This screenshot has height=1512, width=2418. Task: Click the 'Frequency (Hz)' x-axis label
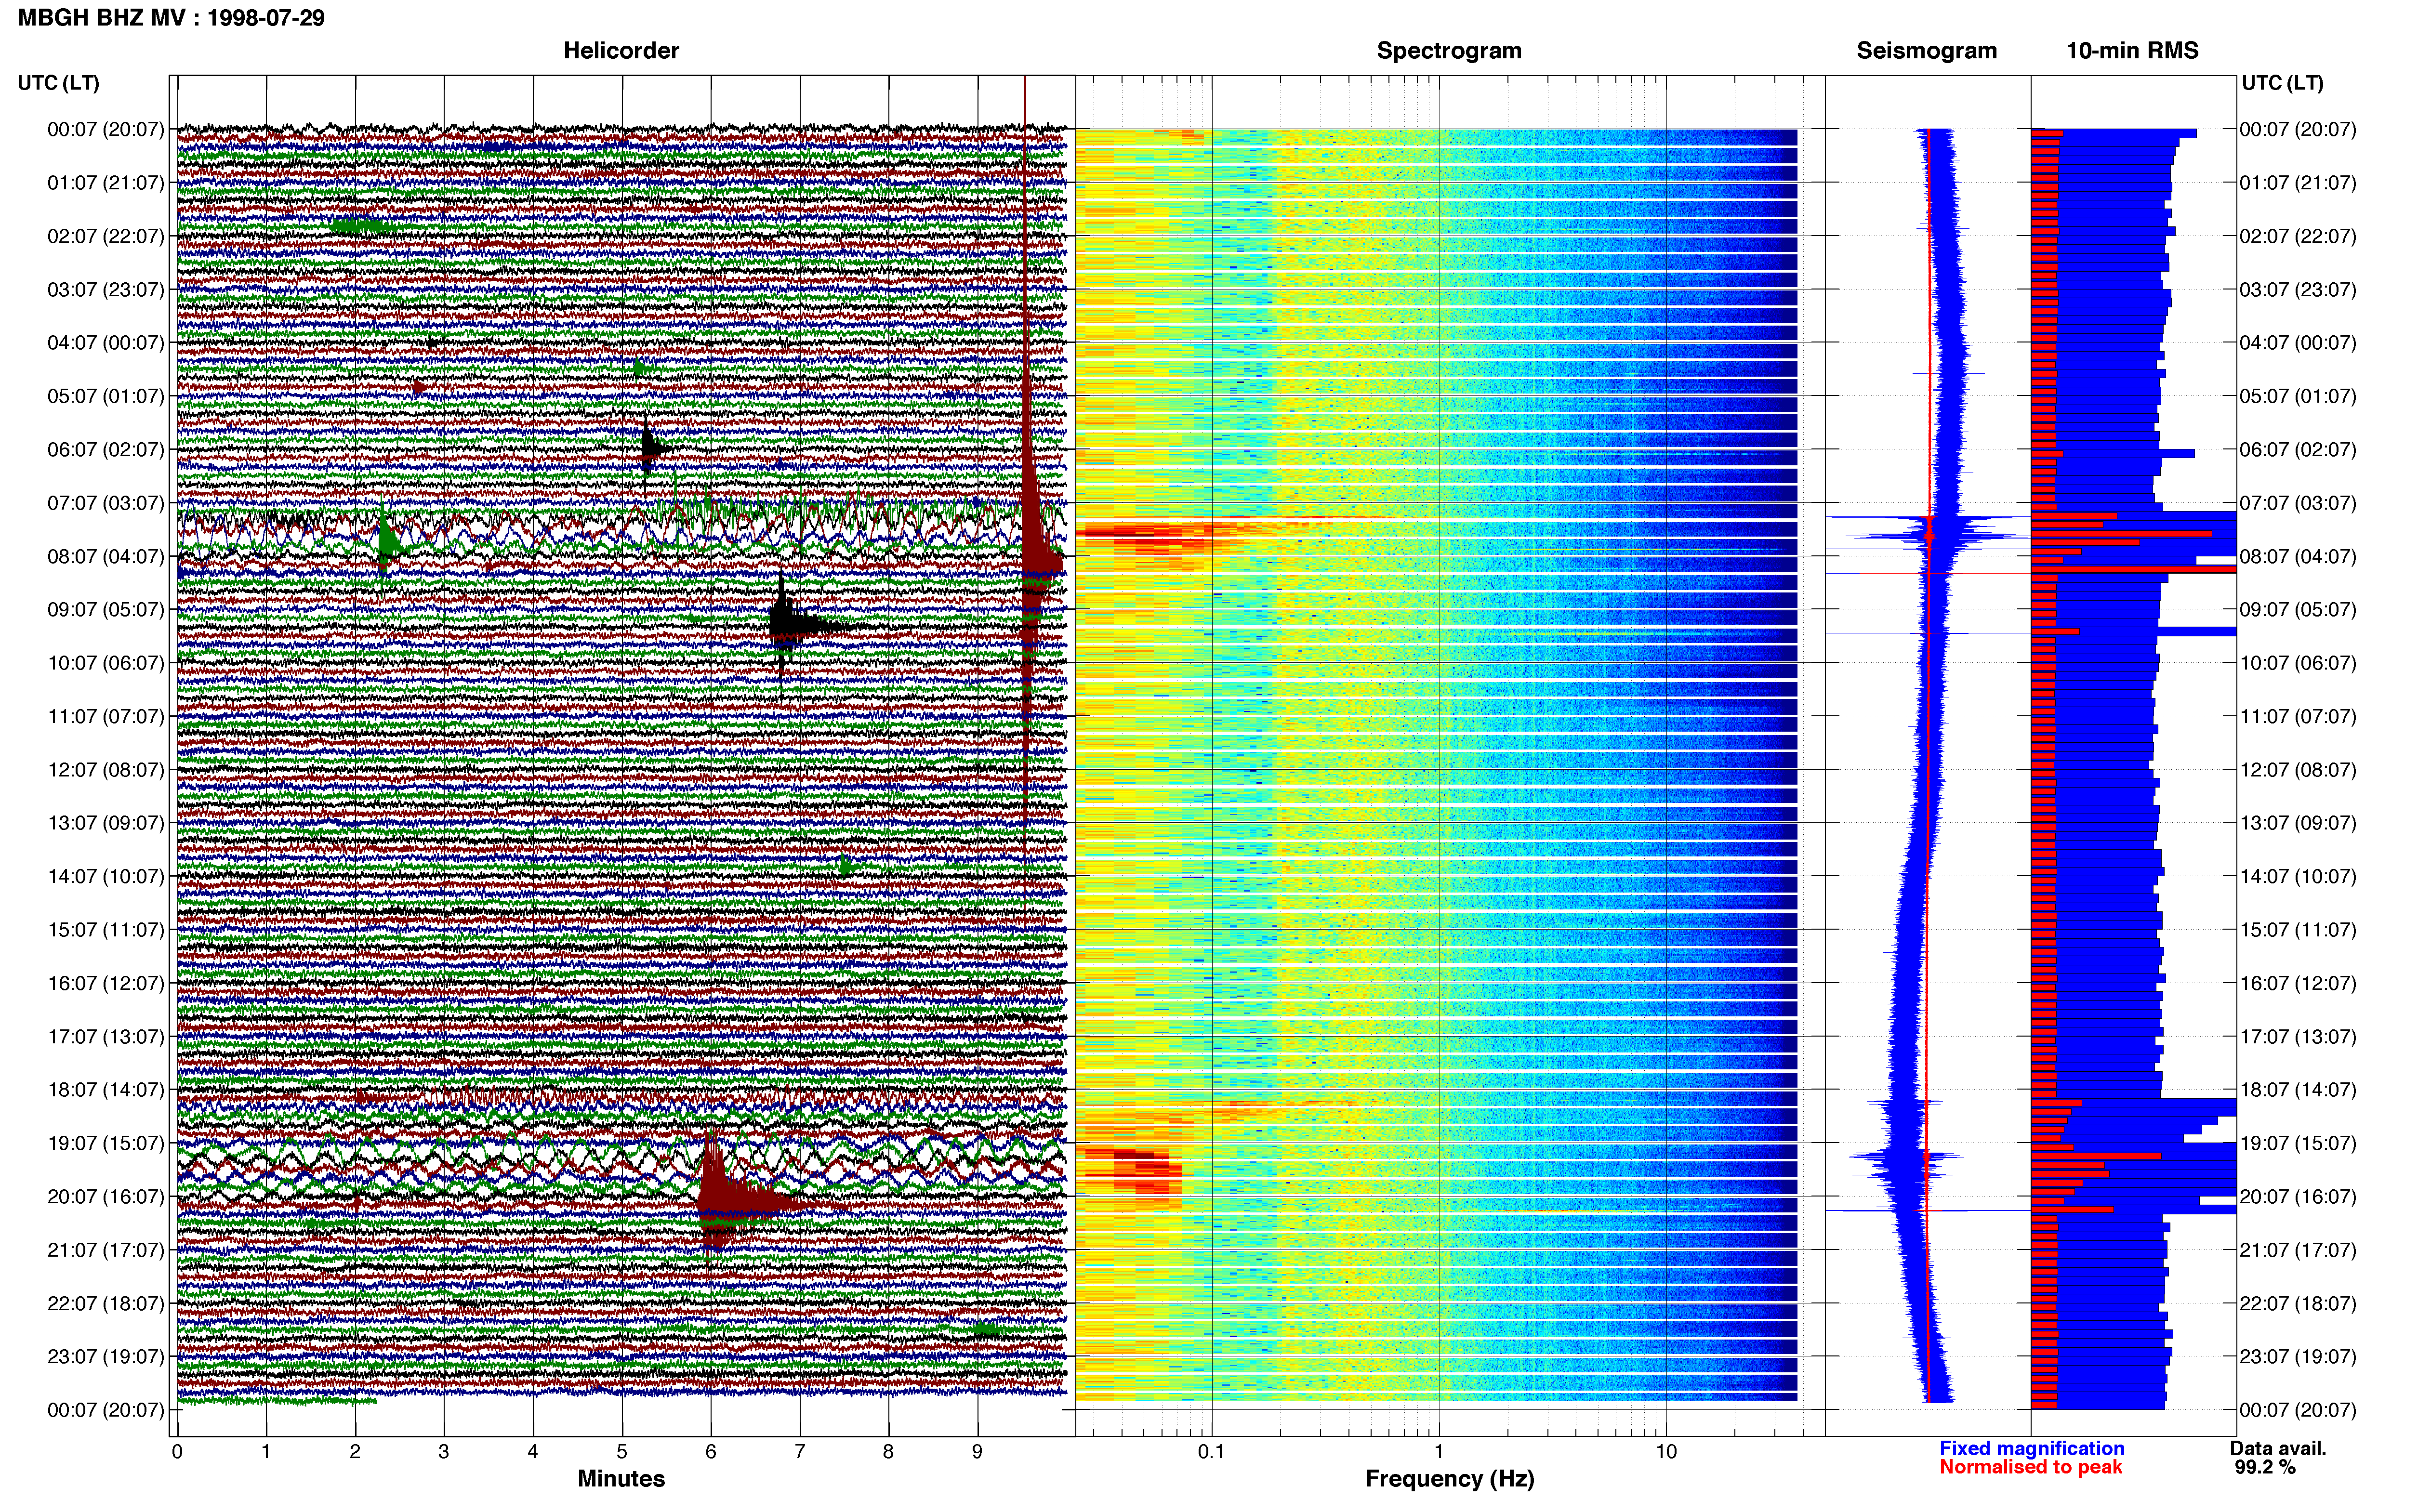point(1449,1479)
